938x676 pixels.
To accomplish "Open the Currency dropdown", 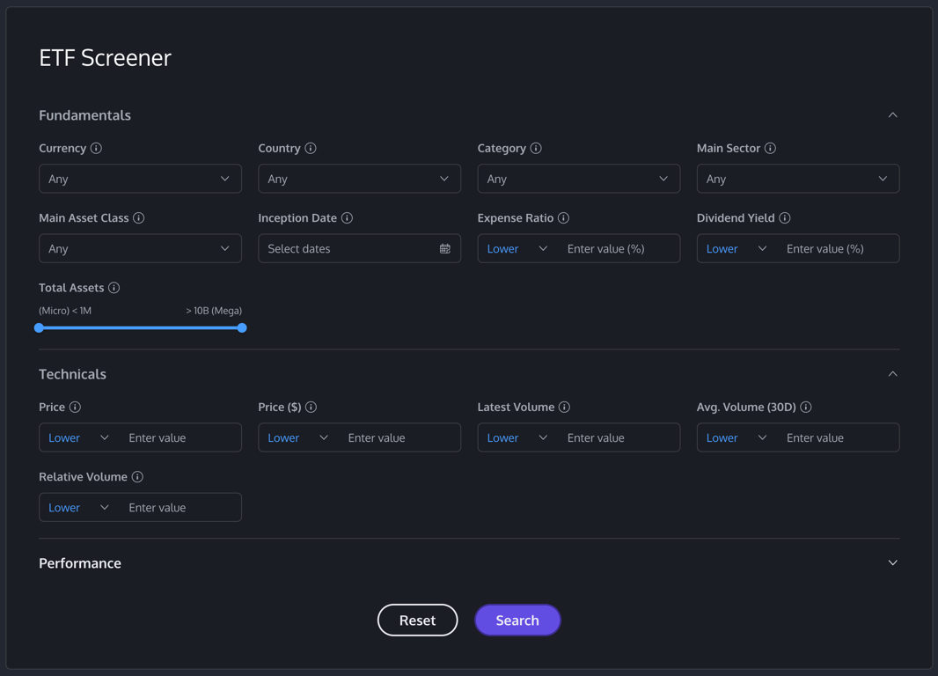I will [x=140, y=179].
